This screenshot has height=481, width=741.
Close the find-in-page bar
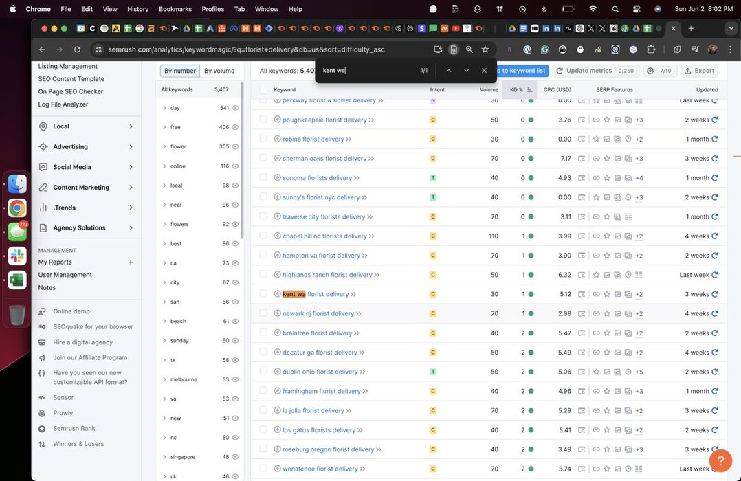tap(484, 70)
